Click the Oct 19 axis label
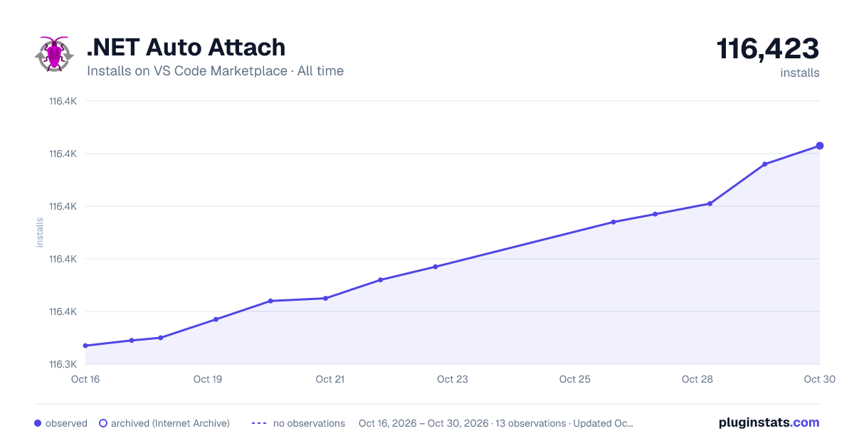Screen dimensions: 854x448 (x=208, y=379)
